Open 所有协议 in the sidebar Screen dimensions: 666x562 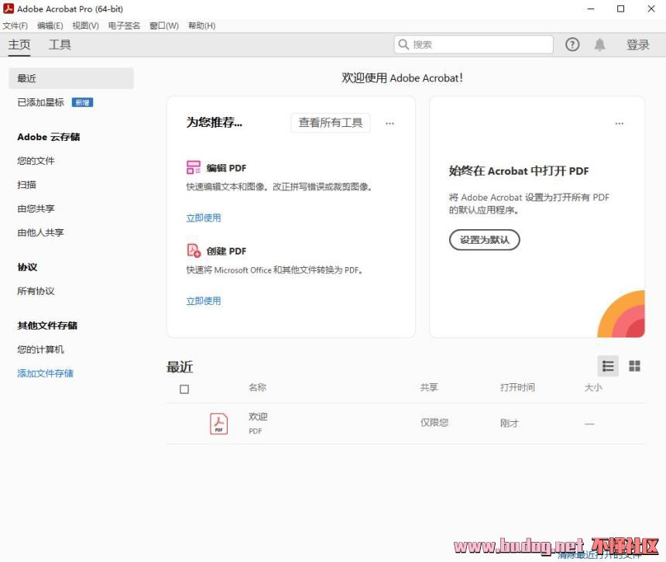coord(36,291)
